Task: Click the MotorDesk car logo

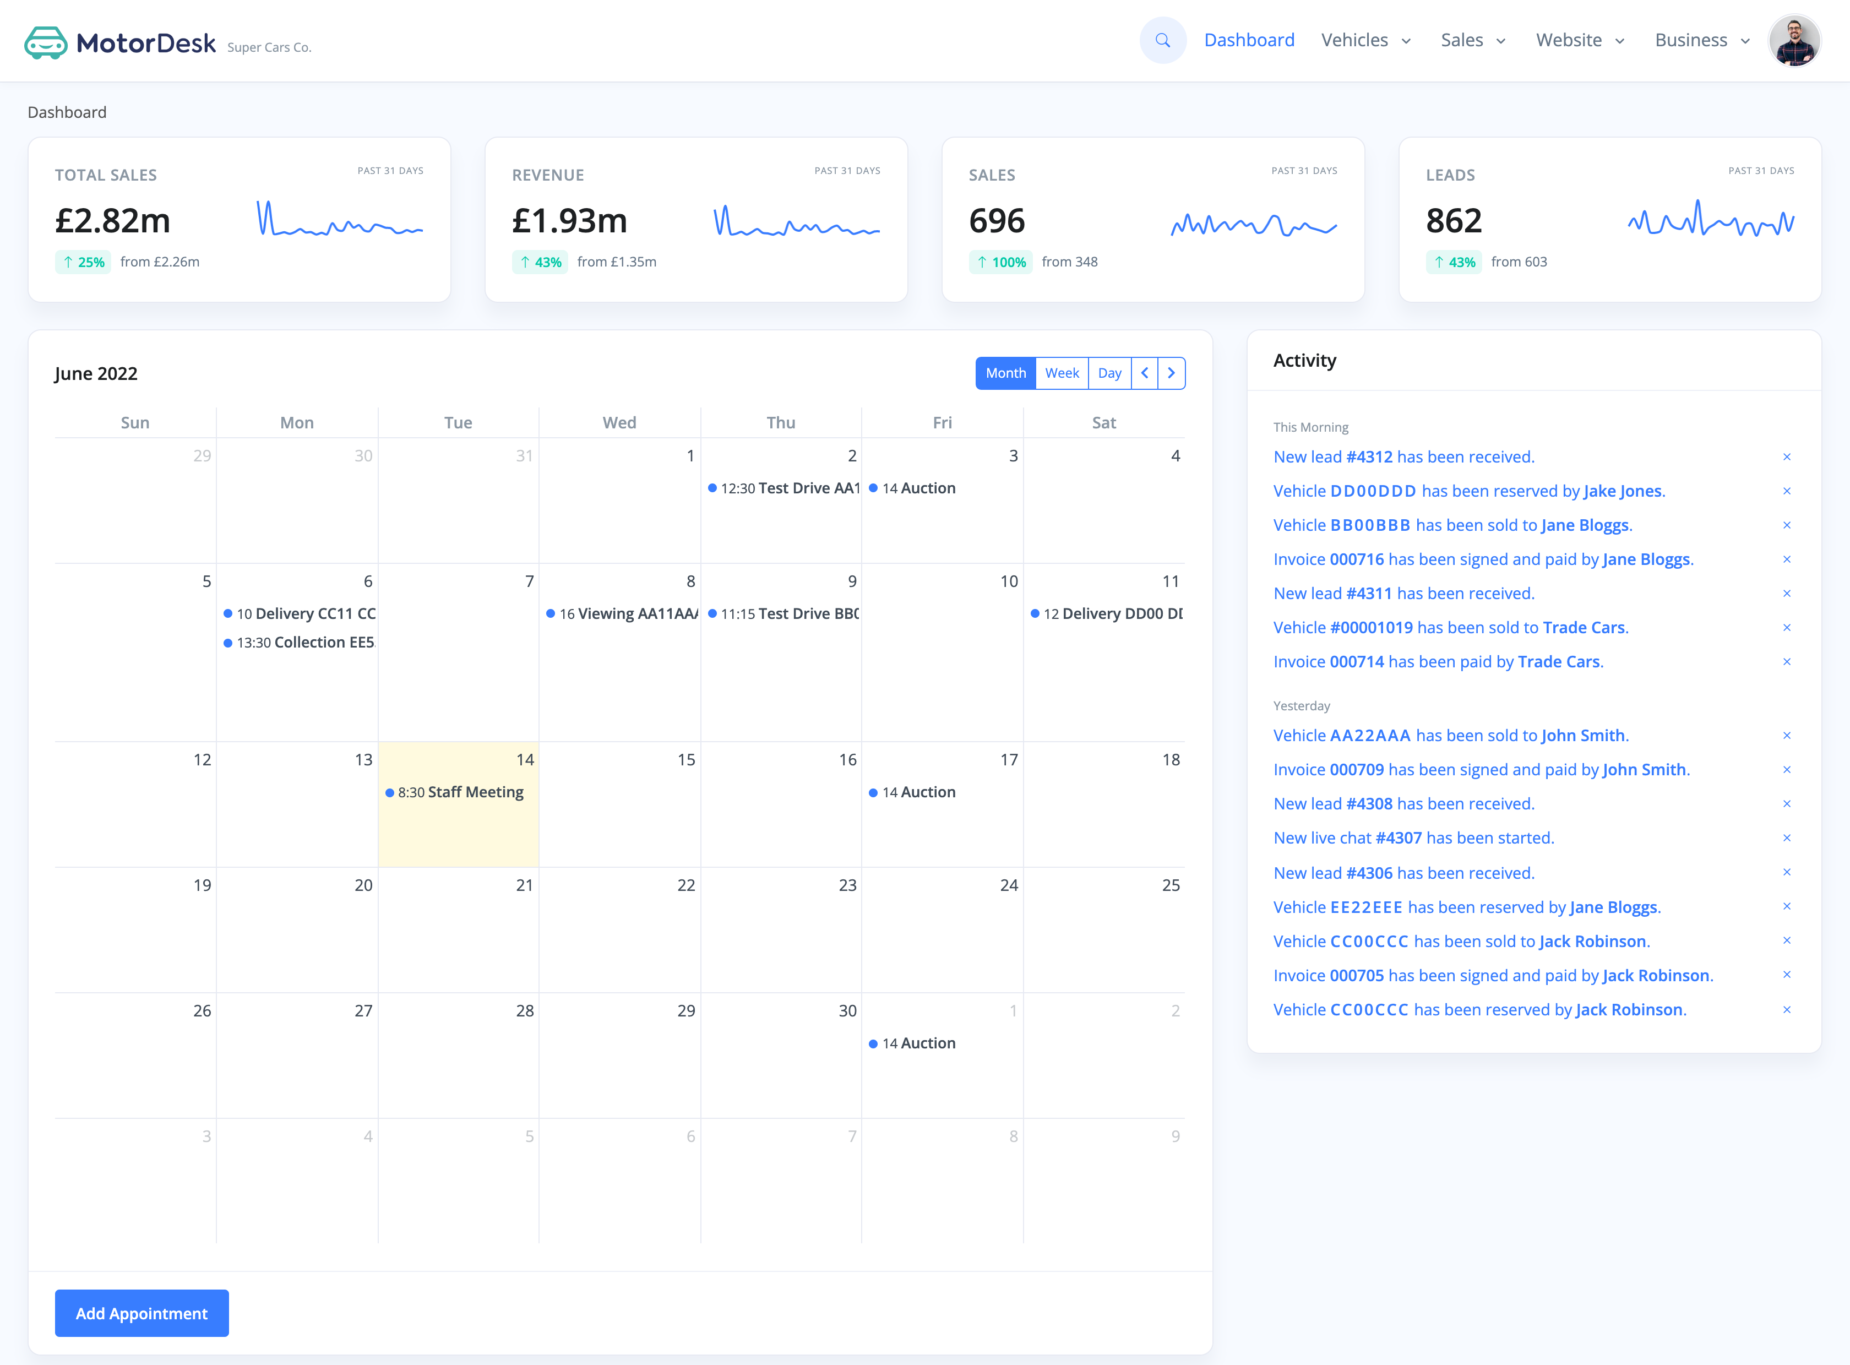Action: (x=46, y=42)
